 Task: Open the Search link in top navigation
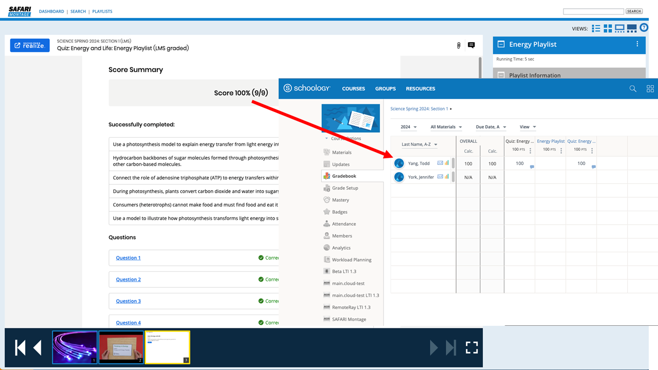point(78,11)
